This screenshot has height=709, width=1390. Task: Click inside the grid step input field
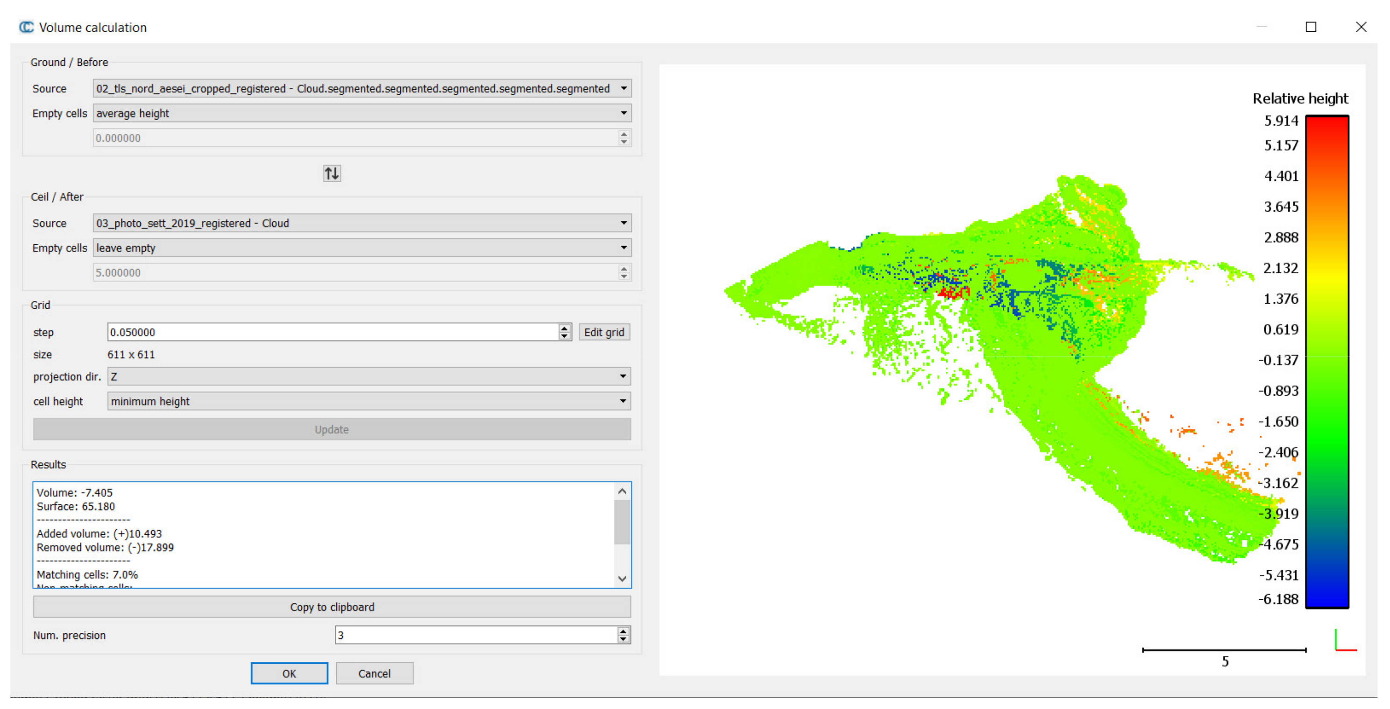coord(324,332)
